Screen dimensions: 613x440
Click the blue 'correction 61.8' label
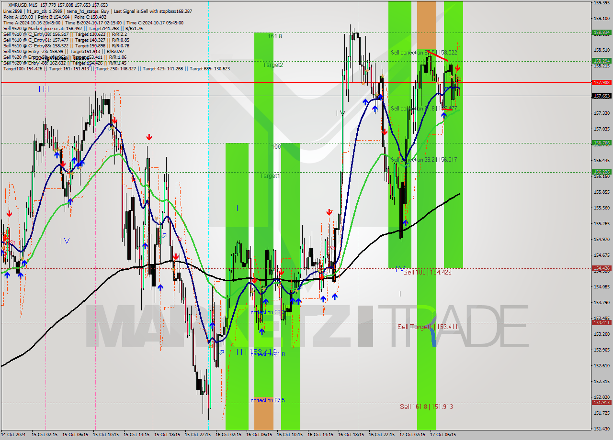coord(268,354)
